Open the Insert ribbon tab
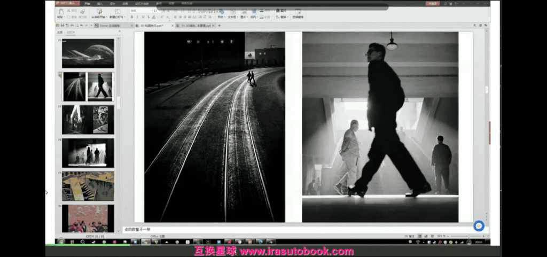The width and height of the screenshot is (547, 257). (x=99, y=3)
